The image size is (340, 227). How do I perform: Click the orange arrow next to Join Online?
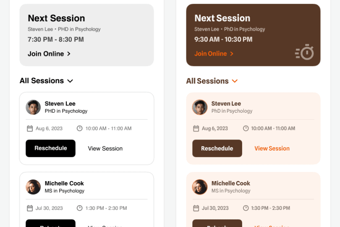coord(232,54)
